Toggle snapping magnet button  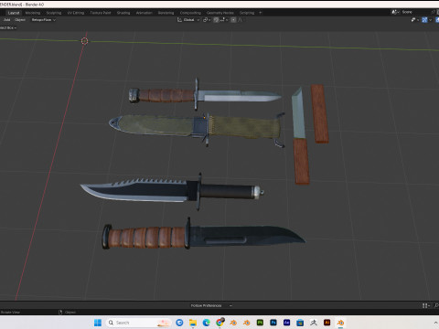216,20
